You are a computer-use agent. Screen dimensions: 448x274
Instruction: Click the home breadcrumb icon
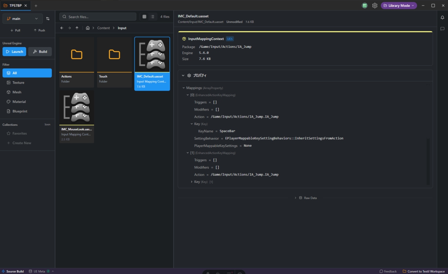[x=88, y=28]
